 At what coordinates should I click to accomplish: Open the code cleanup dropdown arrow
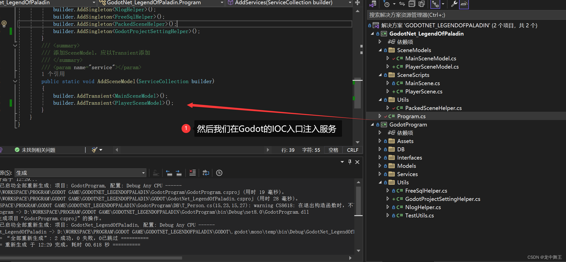click(101, 150)
